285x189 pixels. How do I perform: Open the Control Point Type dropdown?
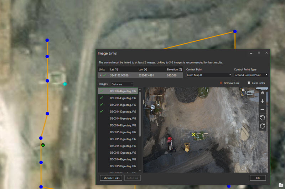click(251, 75)
